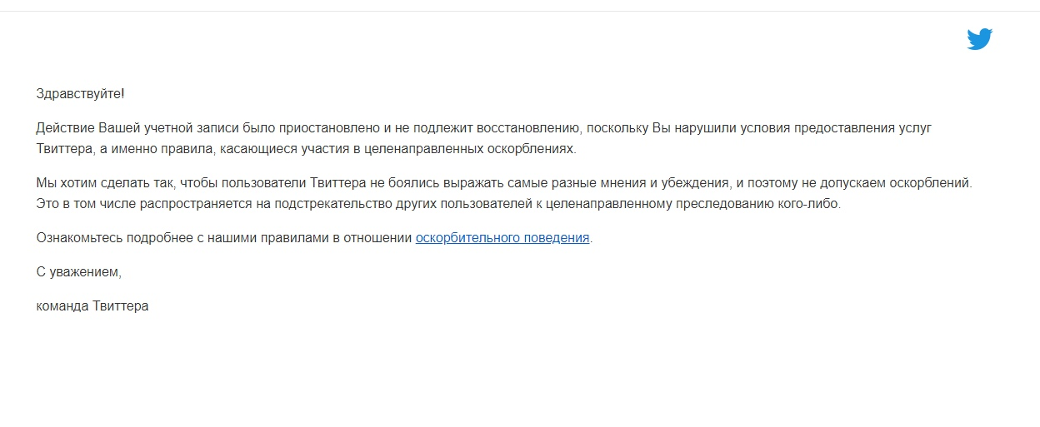Click the Twitter bird logo
Viewport: 1040px width, 427px height.
(x=979, y=39)
